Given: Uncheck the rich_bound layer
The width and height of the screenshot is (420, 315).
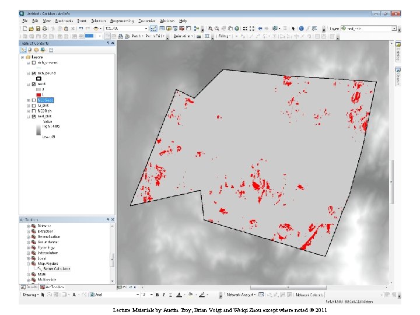Looking at the screenshot, I should 34,73.
